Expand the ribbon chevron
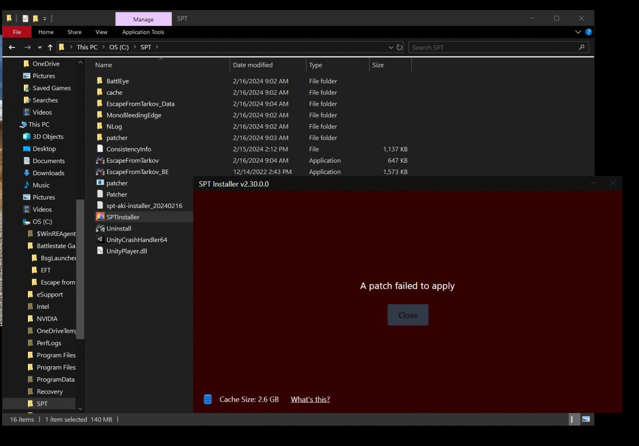The height and width of the screenshot is (446, 639). (x=578, y=32)
